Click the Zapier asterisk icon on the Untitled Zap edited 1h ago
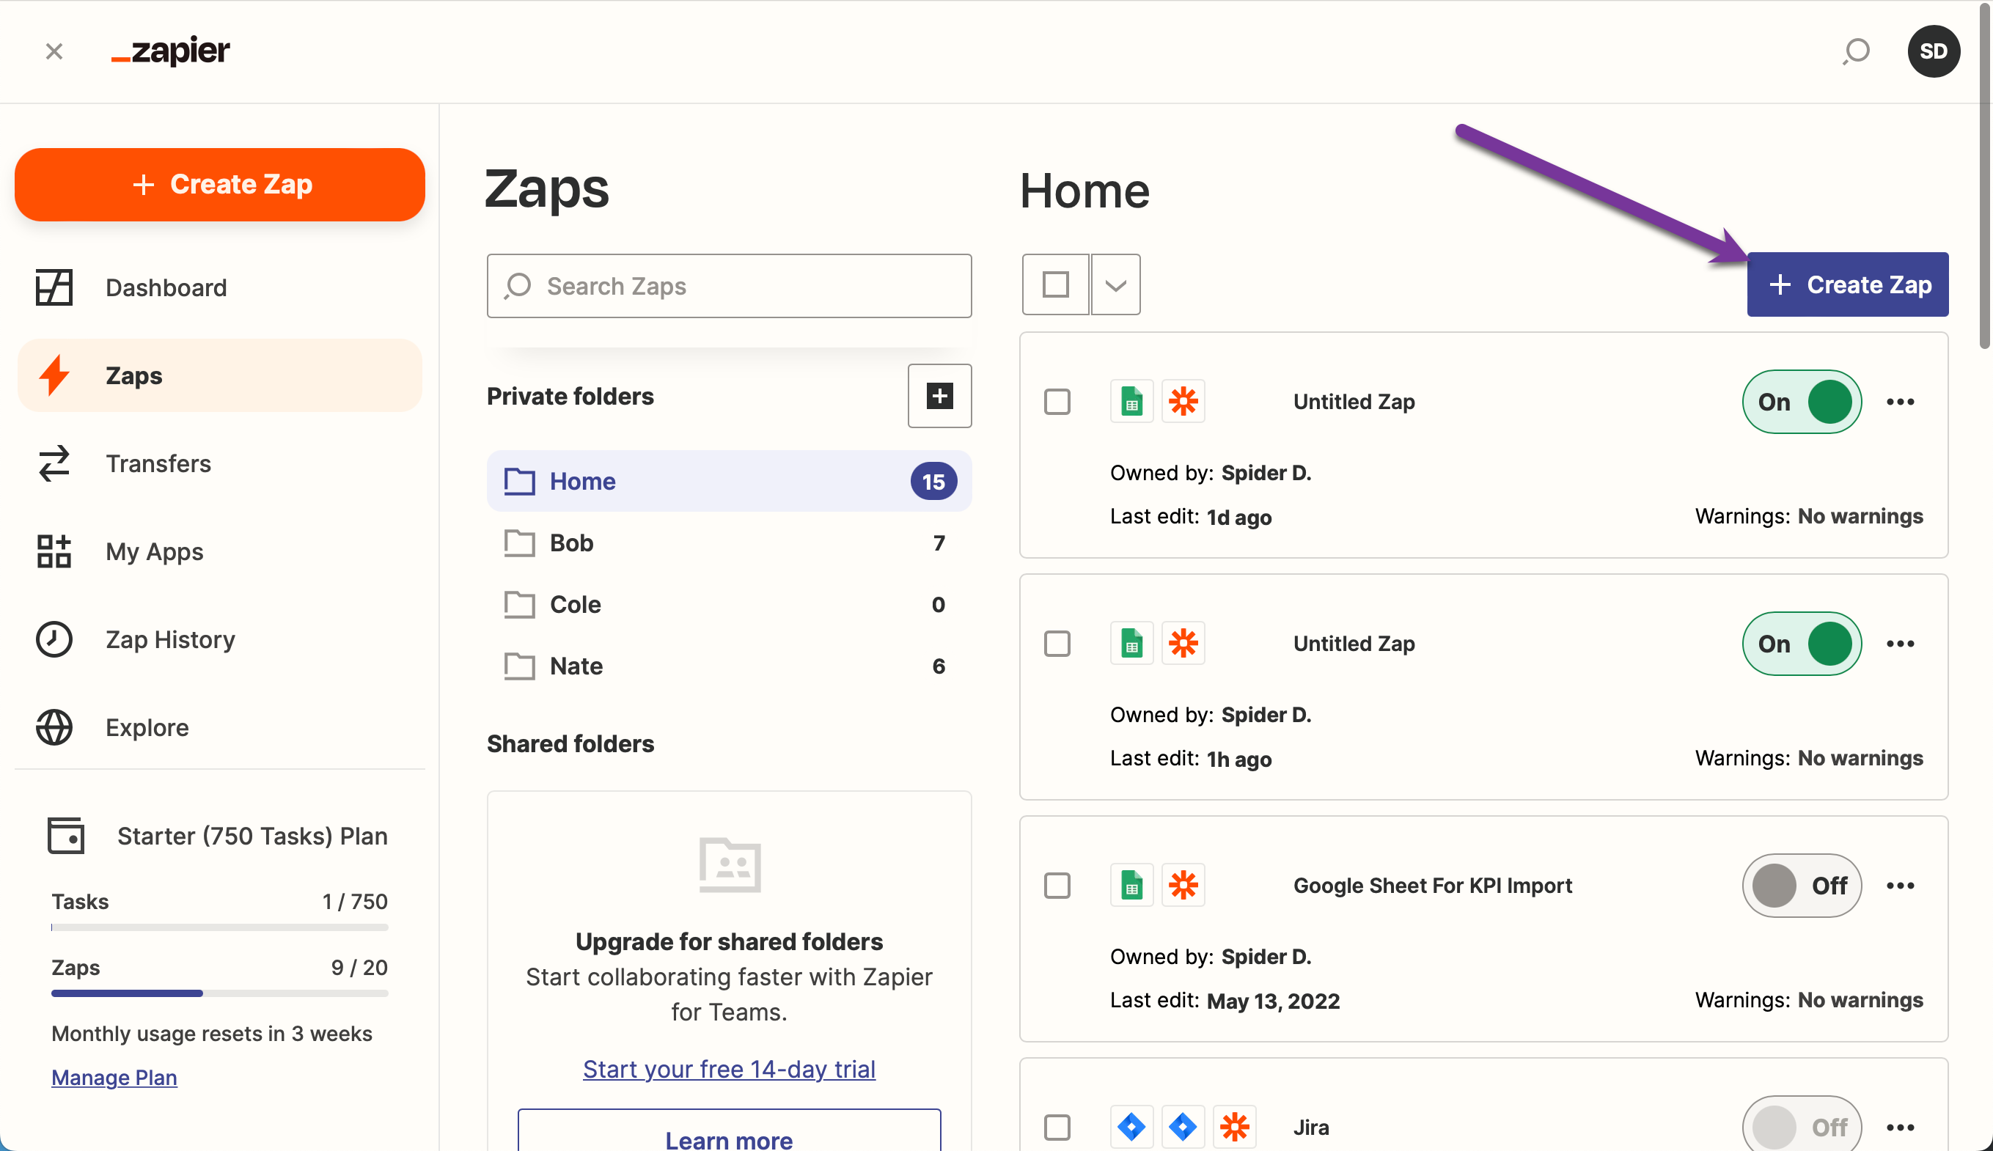The width and height of the screenshot is (1993, 1151). (x=1183, y=644)
